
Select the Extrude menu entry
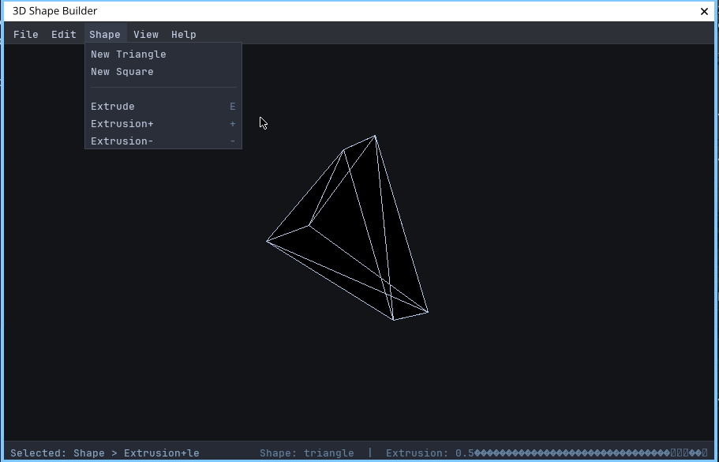coord(163,107)
